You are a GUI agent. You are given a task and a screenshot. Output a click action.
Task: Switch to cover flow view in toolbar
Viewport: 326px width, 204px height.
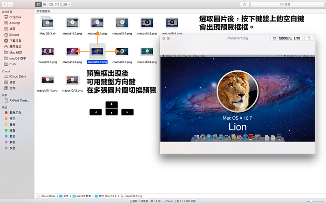click(57, 4)
